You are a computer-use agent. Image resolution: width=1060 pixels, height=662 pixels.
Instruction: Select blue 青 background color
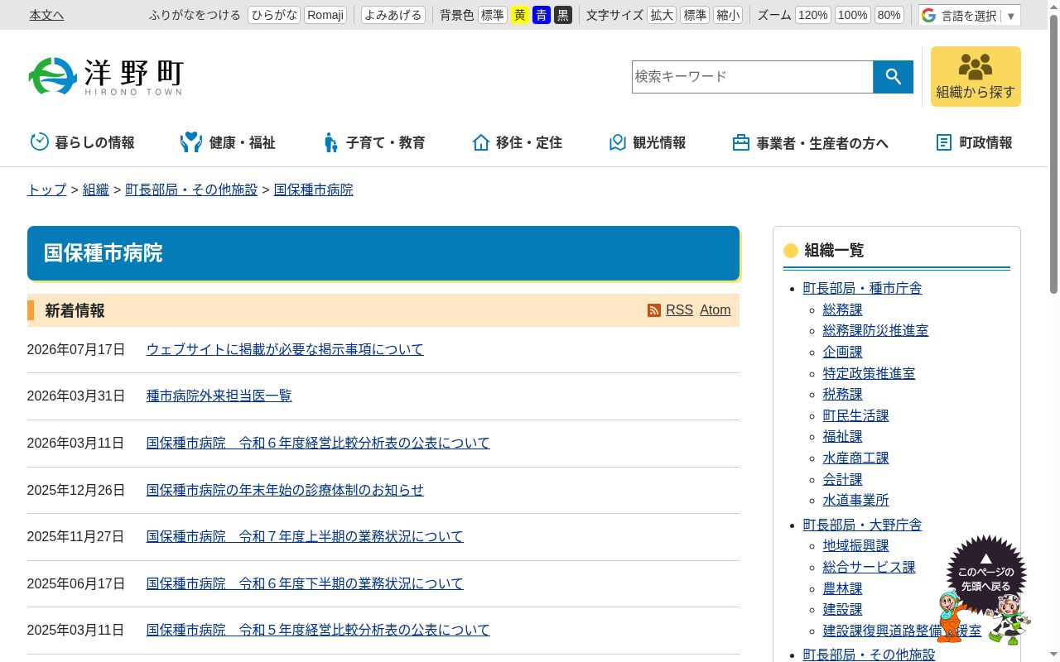click(x=541, y=15)
